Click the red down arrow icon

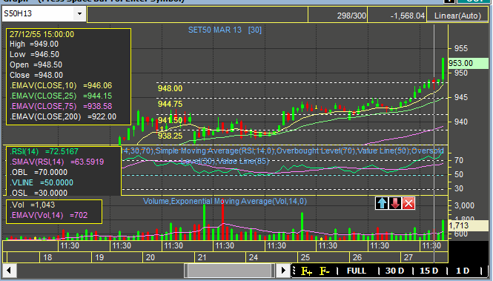[395, 203]
